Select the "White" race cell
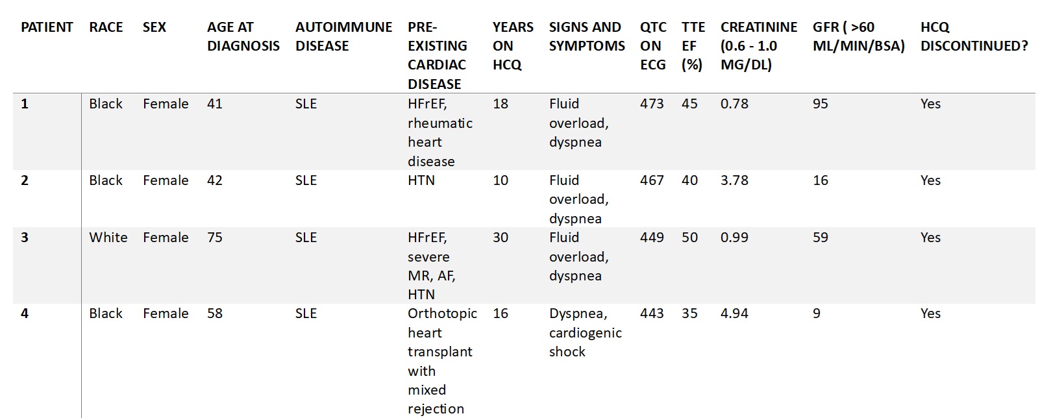The height and width of the screenshot is (418, 1051). 108,238
